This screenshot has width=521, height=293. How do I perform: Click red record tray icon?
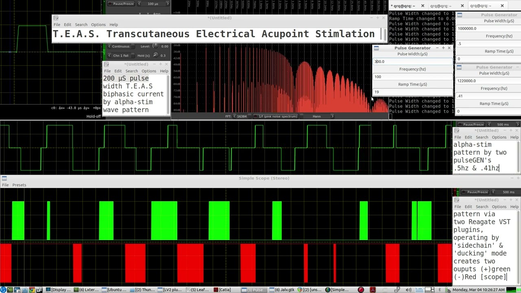click(x=361, y=290)
